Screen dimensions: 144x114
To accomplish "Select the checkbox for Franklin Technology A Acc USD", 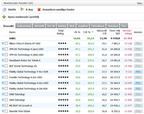I will (6, 77).
